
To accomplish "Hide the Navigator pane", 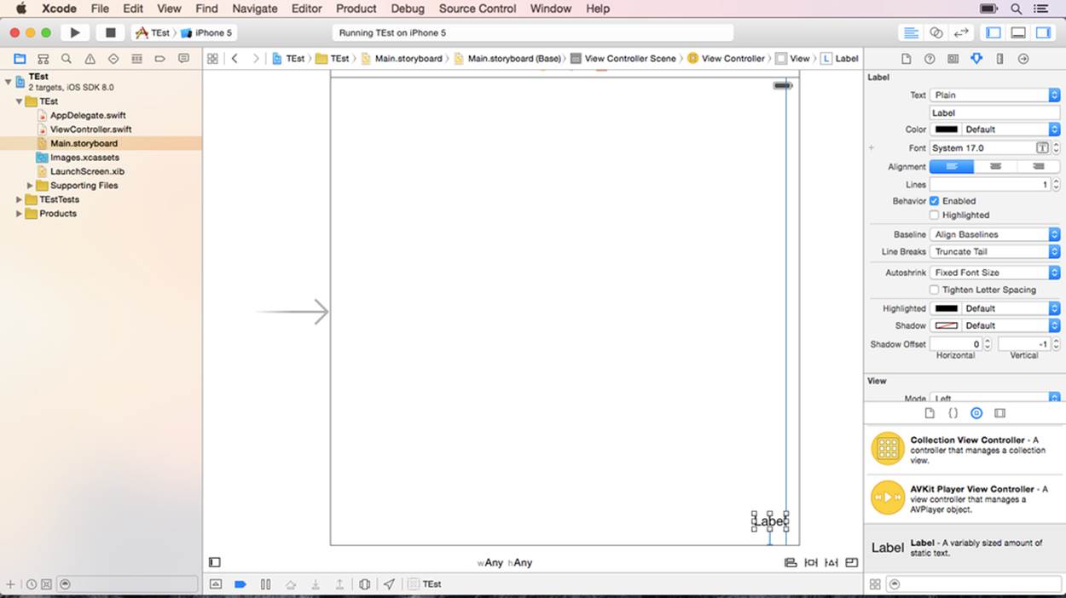I will (x=994, y=32).
